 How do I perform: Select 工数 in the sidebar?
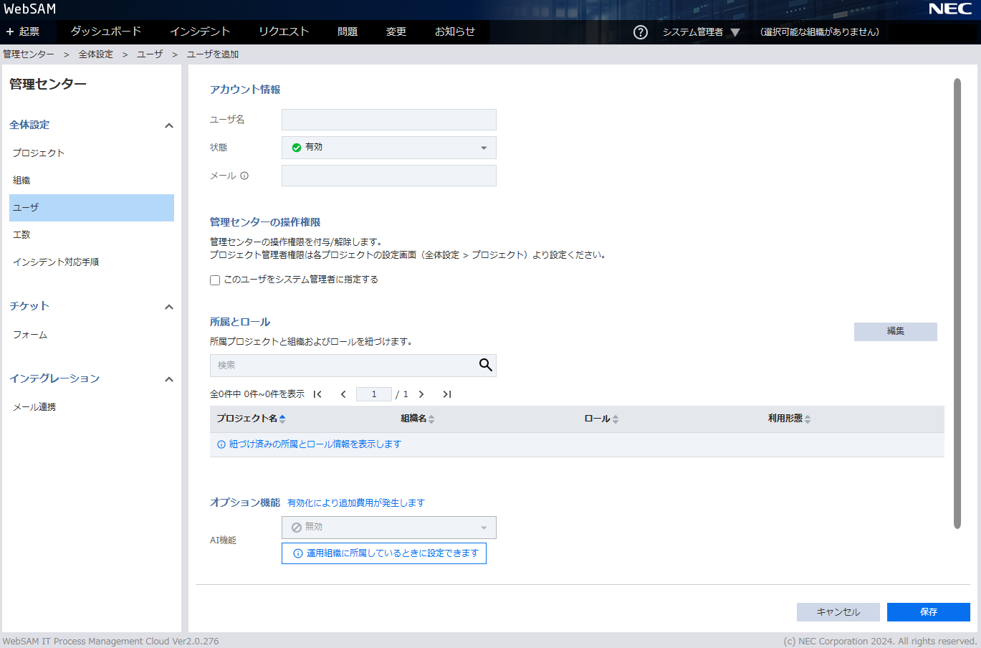click(92, 235)
